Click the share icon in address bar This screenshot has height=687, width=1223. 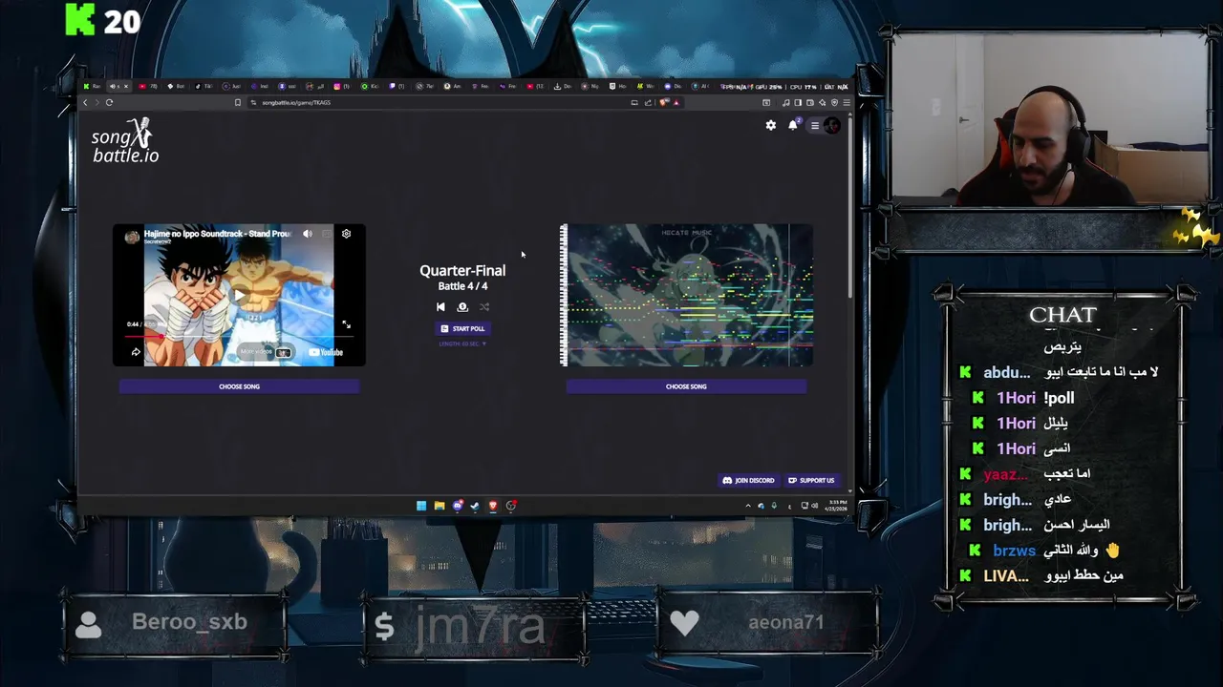click(648, 102)
